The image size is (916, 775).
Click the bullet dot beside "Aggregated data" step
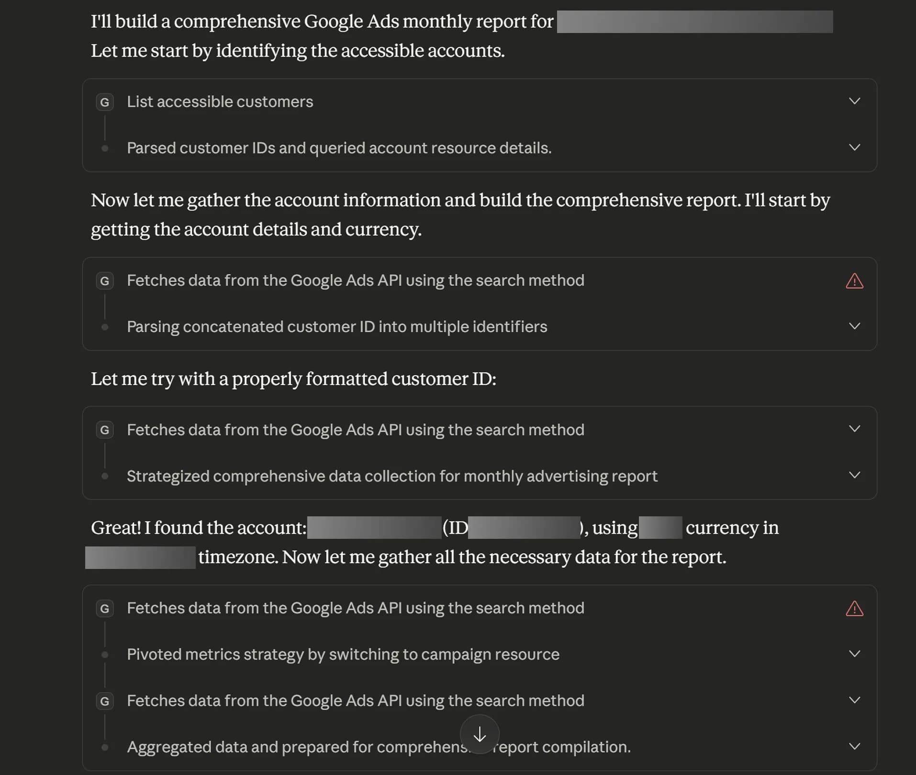click(105, 747)
